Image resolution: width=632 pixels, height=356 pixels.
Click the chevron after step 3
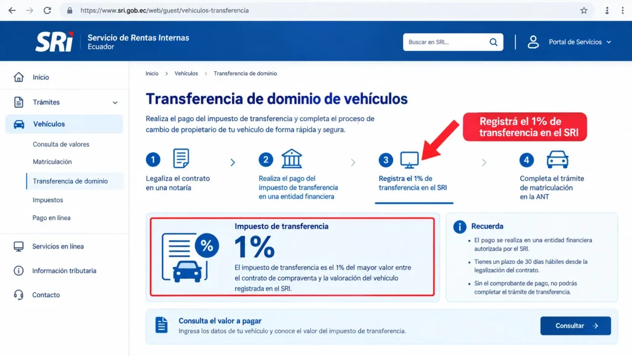coord(484,163)
